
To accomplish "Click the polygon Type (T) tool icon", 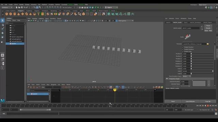I will pos(38,14).
